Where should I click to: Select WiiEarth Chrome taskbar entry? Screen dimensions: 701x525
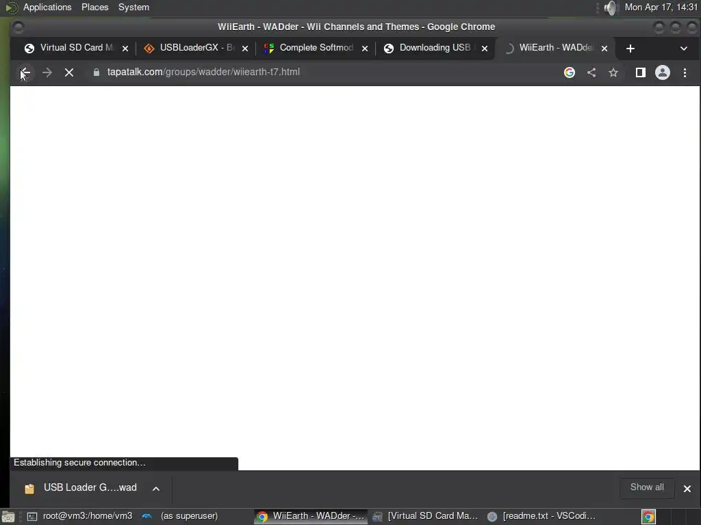point(311,516)
